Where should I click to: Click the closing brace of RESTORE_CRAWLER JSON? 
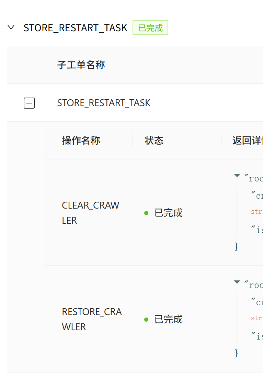236,353
